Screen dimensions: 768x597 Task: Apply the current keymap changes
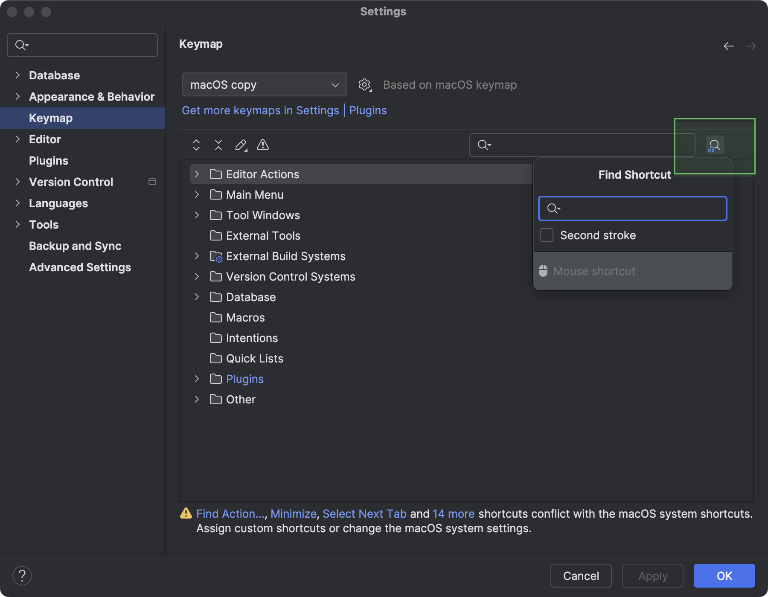click(x=652, y=576)
